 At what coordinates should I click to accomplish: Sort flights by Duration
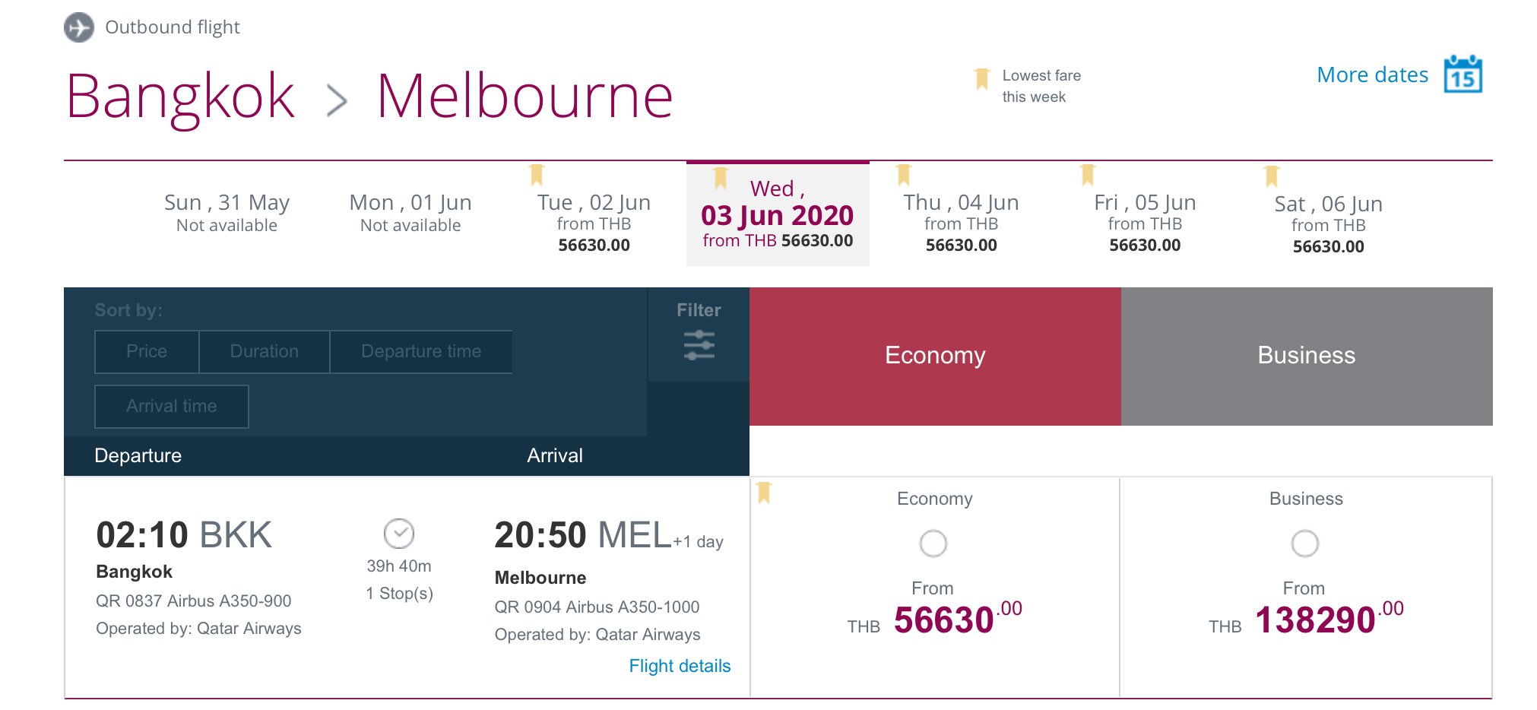(265, 351)
